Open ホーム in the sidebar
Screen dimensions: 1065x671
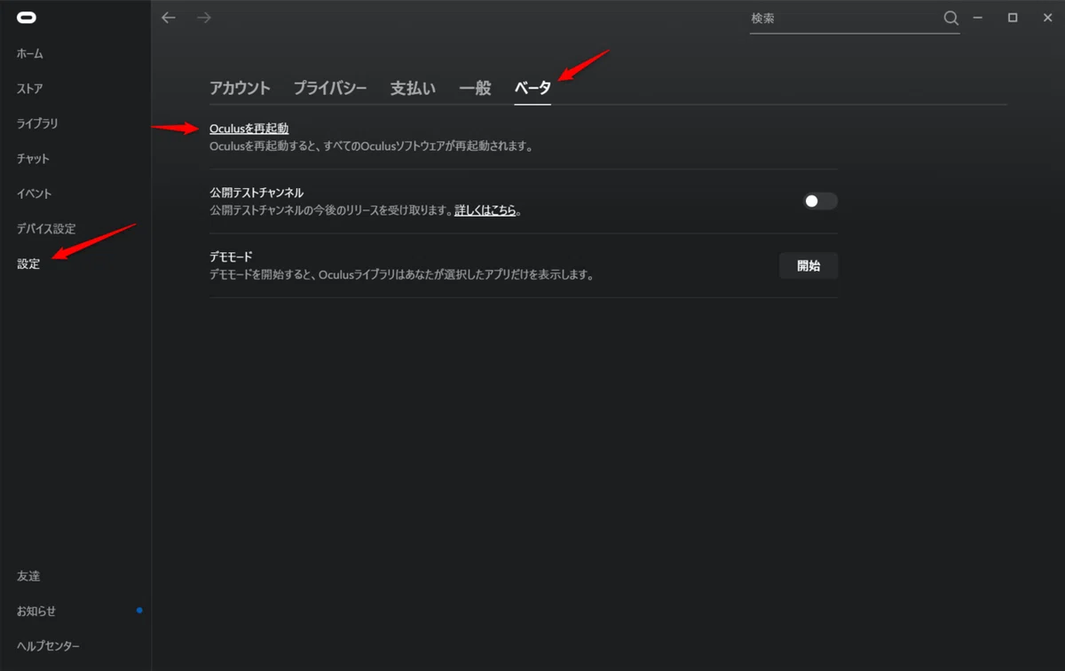[x=30, y=54]
